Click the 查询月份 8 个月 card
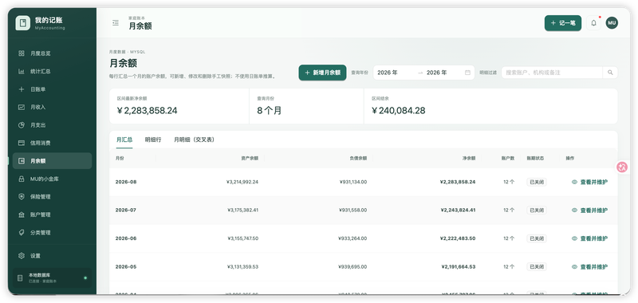638x303 pixels. [x=306, y=106]
